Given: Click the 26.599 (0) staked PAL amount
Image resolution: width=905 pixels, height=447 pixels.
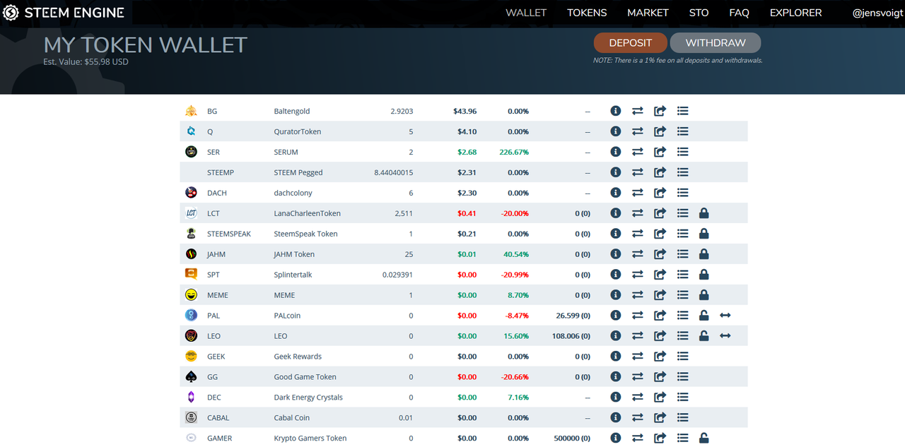Looking at the screenshot, I should pyautogui.click(x=573, y=316).
